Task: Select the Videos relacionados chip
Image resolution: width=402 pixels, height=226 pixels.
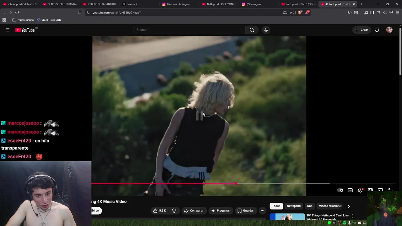Action: pyautogui.click(x=330, y=206)
